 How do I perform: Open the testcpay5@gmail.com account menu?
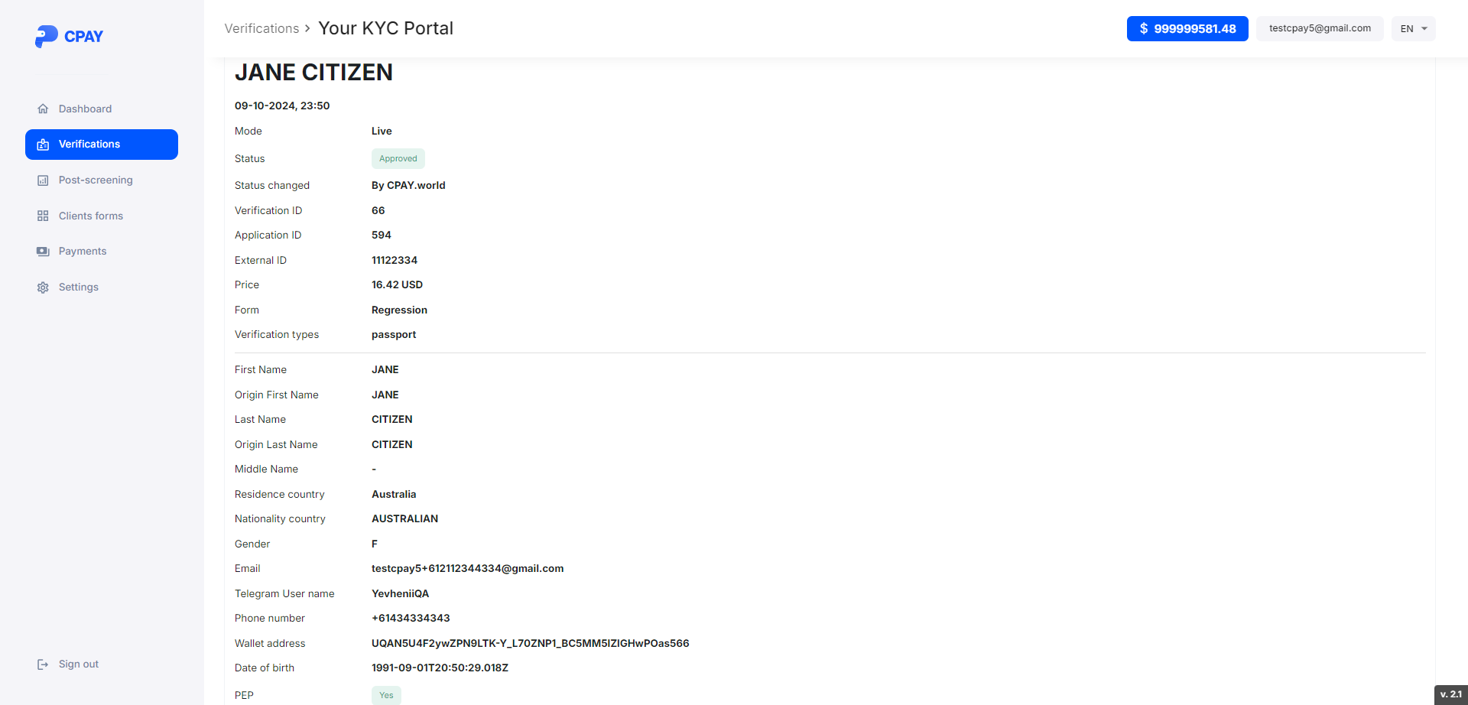click(1320, 28)
